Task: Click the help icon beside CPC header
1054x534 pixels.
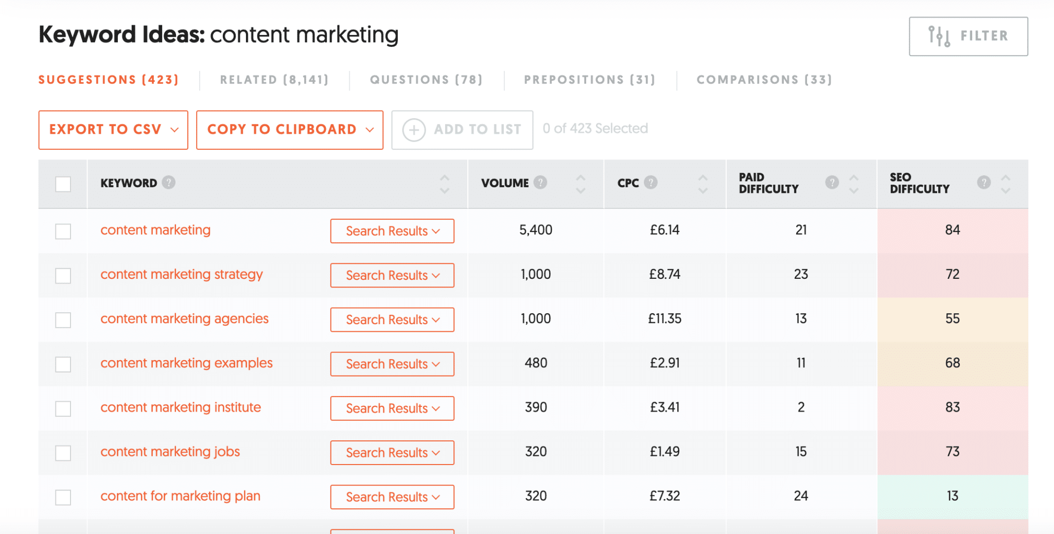Action: coord(651,182)
